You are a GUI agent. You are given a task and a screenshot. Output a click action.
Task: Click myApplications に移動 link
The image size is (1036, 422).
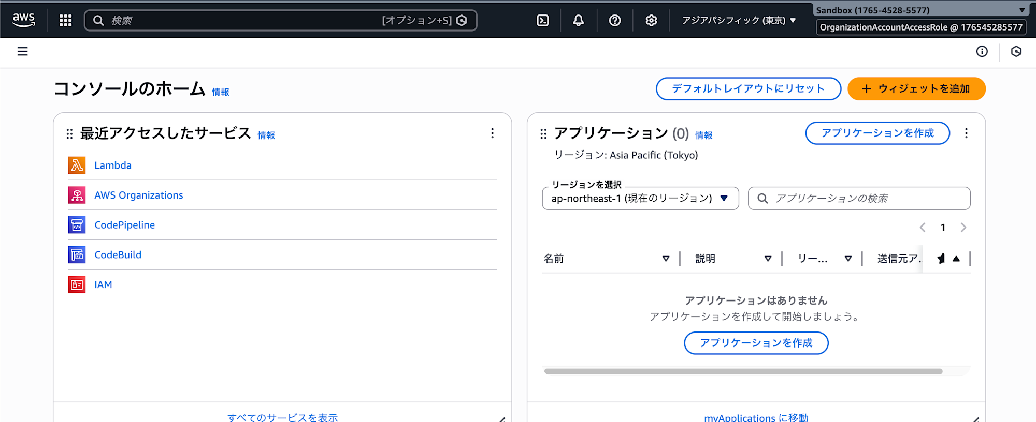click(x=756, y=417)
